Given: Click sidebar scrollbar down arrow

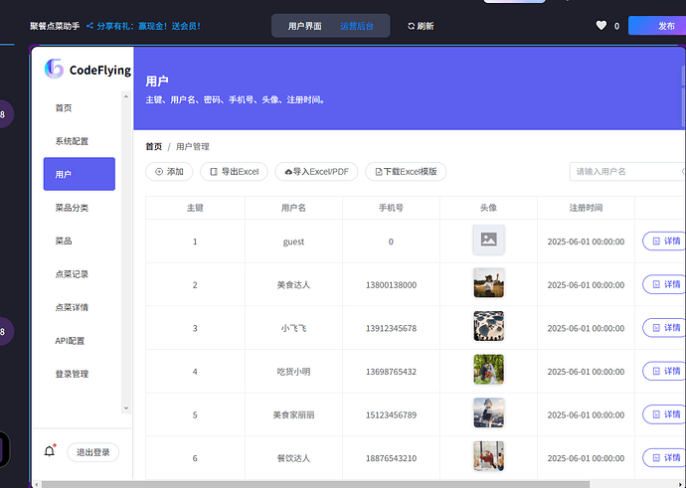Looking at the screenshot, I should click(126, 408).
